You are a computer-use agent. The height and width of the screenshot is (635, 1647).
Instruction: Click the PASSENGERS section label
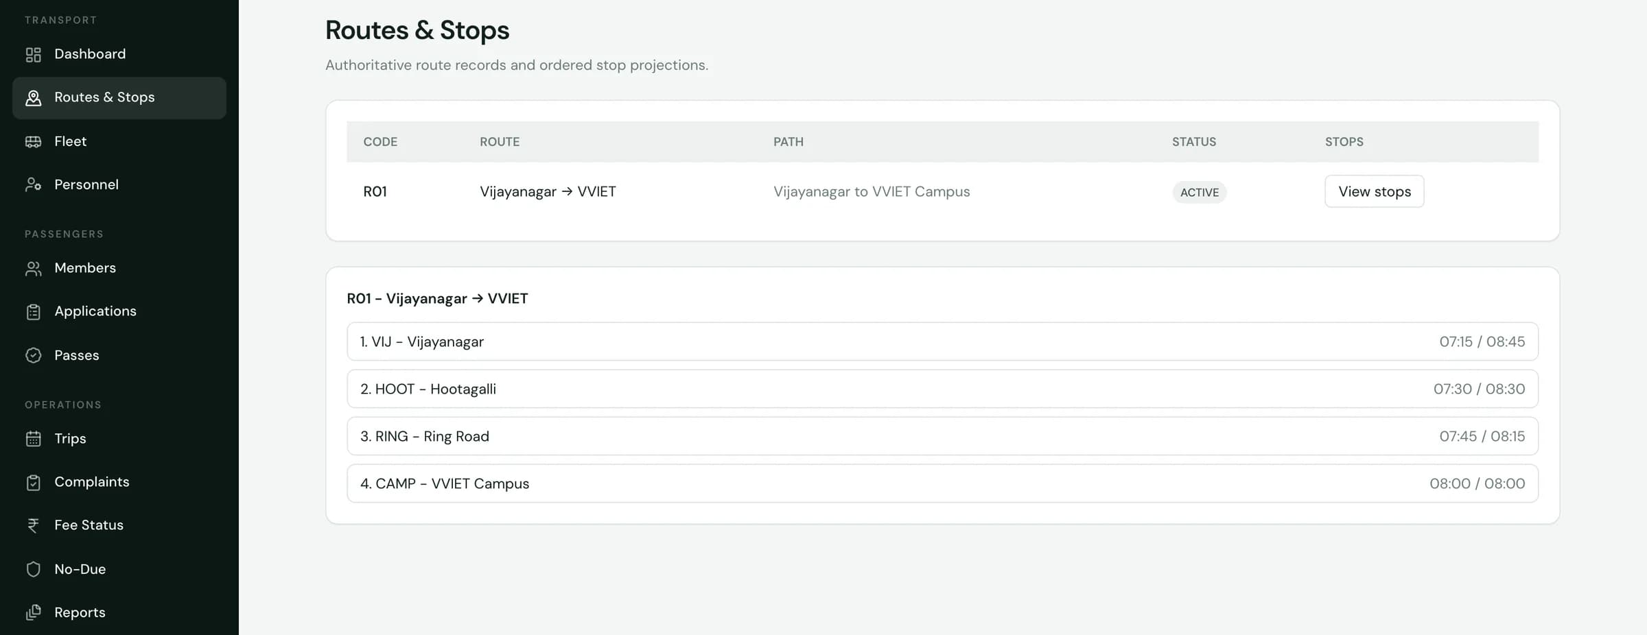point(64,235)
